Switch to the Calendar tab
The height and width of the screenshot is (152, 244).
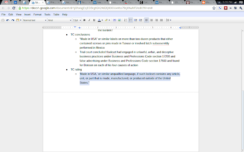click(x=15, y=2)
